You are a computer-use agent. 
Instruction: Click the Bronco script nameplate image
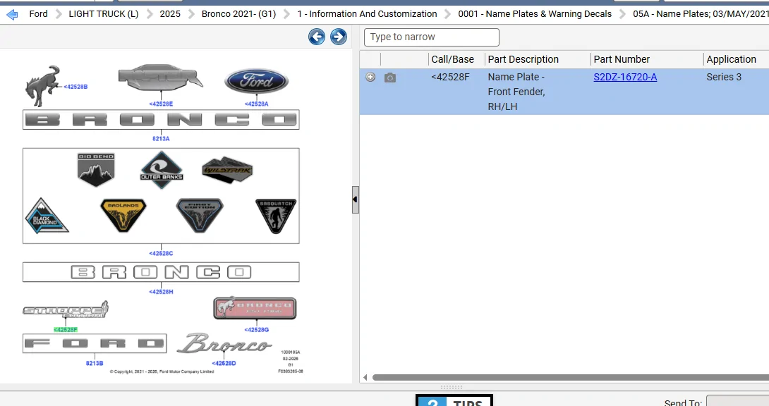pyautogui.click(x=224, y=343)
